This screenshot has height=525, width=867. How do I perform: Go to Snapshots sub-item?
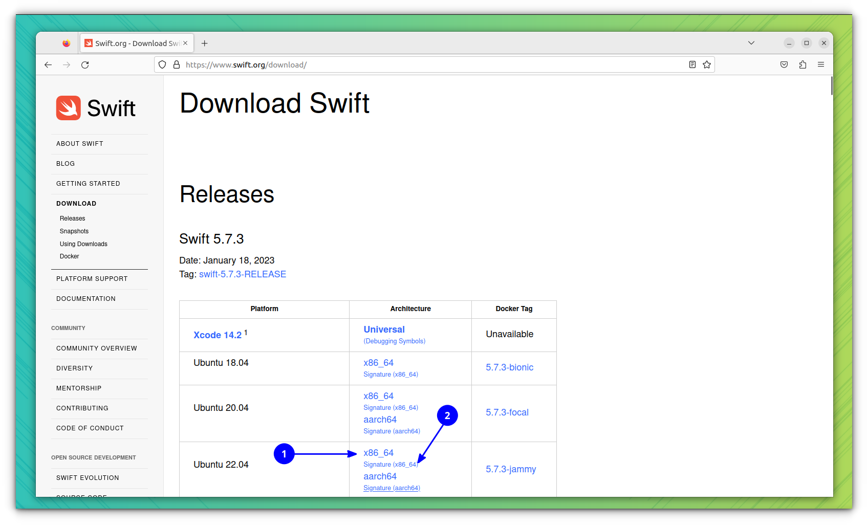pos(74,231)
